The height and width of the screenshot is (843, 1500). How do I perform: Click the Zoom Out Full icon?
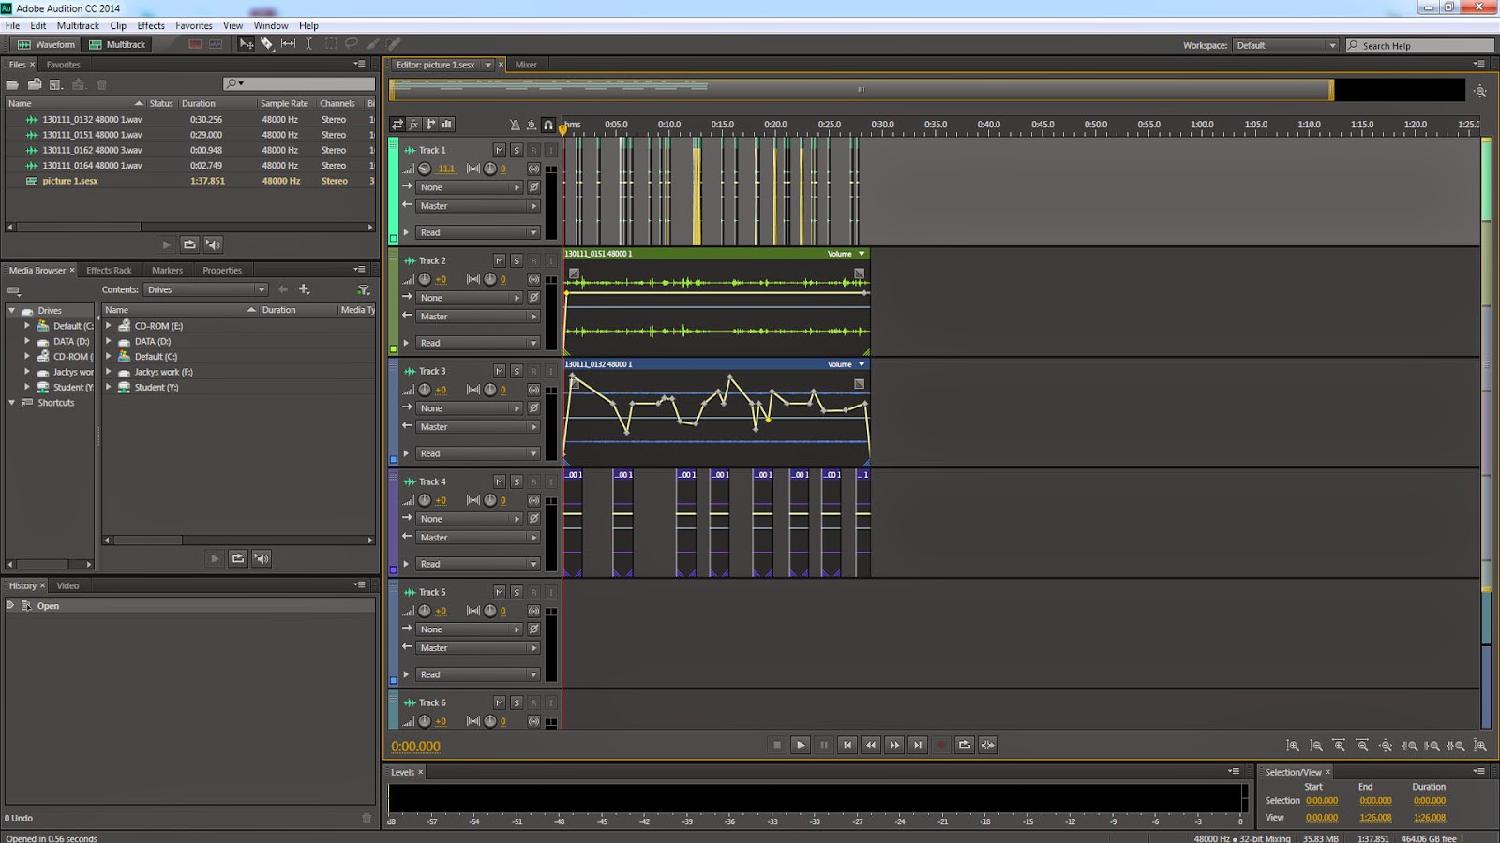coord(1386,746)
